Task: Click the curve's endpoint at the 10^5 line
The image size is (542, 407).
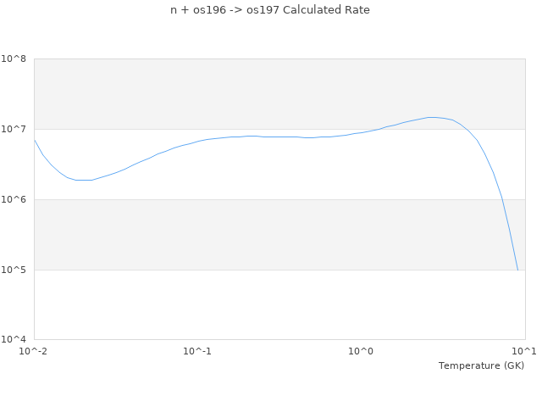Action: pos(517,270)
